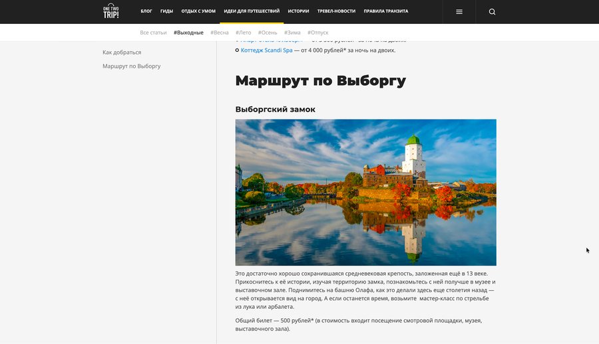
Task: Open the Коттедж Scandi Spa link
Action: [267, 50]
